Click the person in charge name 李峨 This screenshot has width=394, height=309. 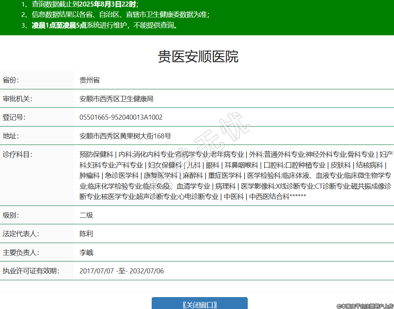pyautogui.click(x=86, y=253)
